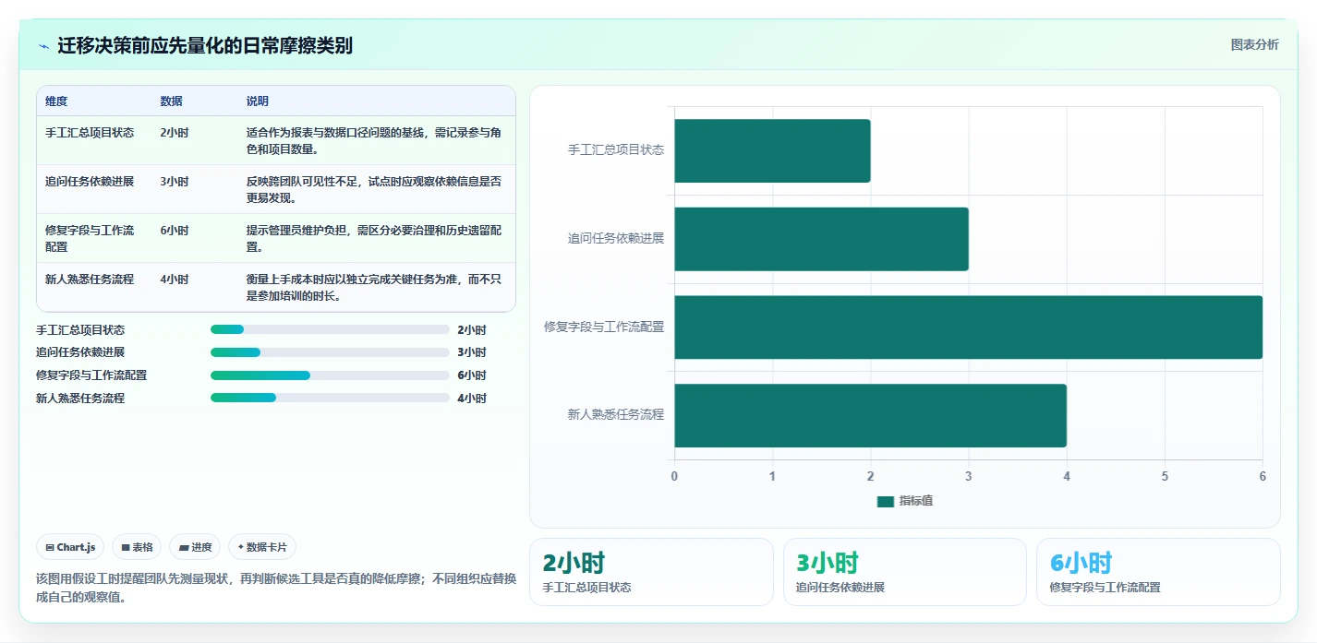Click the chart bar for 追问任务依赖进展
Image resolution: width=1317 pixels, height=643 pixels.
pyautogui.click(x=821, y=239)
